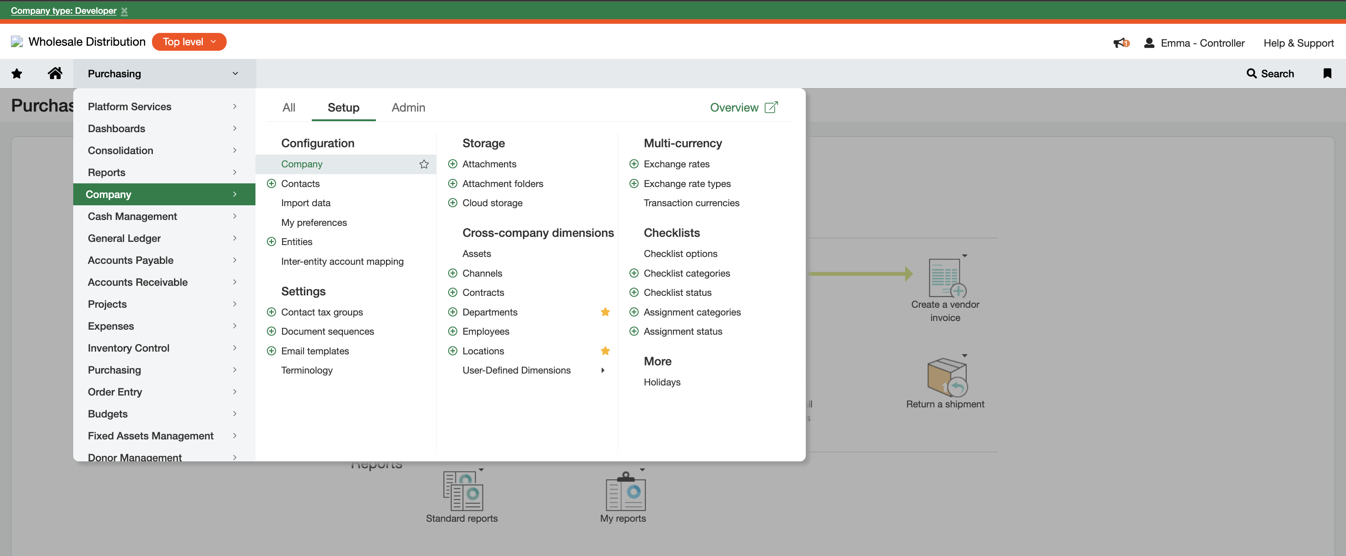Switch to the Admin tab
The image size is (1346, 556).
pos(408,107)
